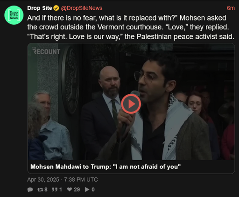Click the like count 29
This screenshot has width=239, height=197.
[x=77, y=190]
